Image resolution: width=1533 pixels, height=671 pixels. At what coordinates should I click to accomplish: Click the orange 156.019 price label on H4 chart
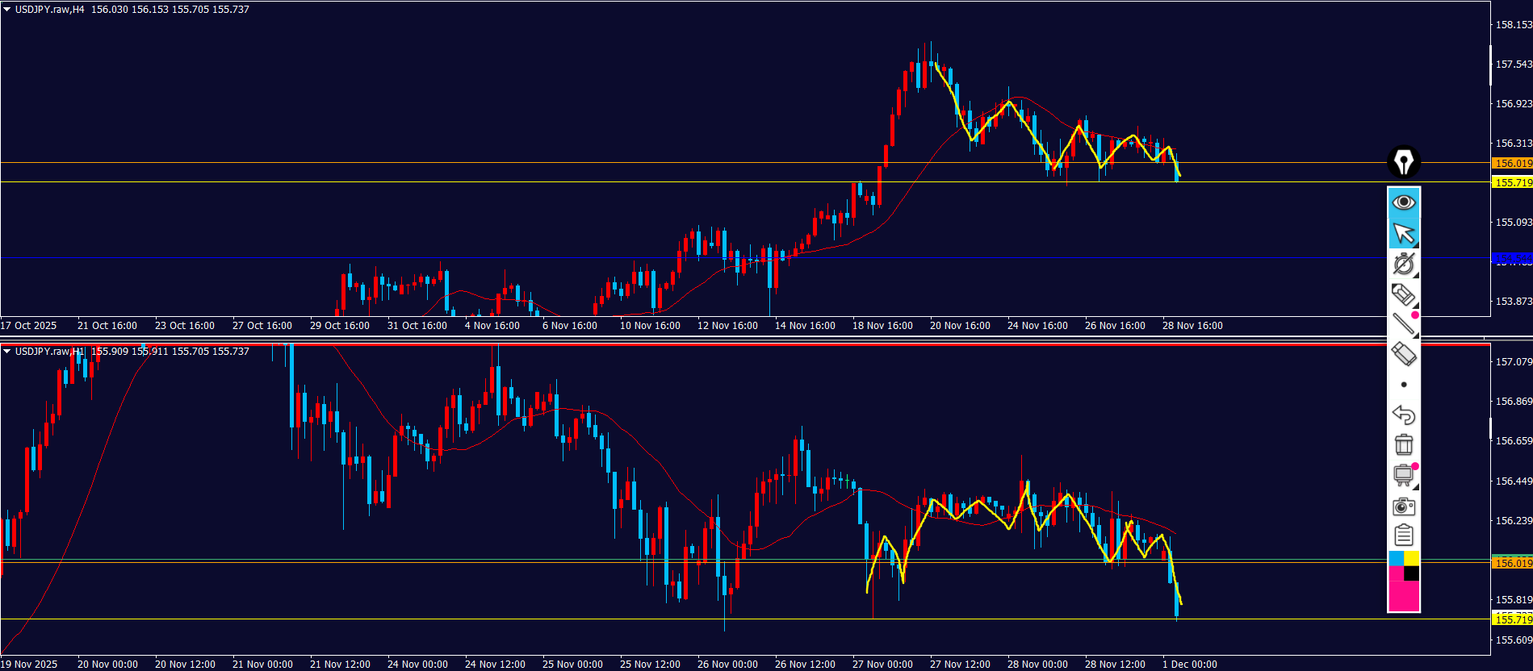coord(1512,163)
